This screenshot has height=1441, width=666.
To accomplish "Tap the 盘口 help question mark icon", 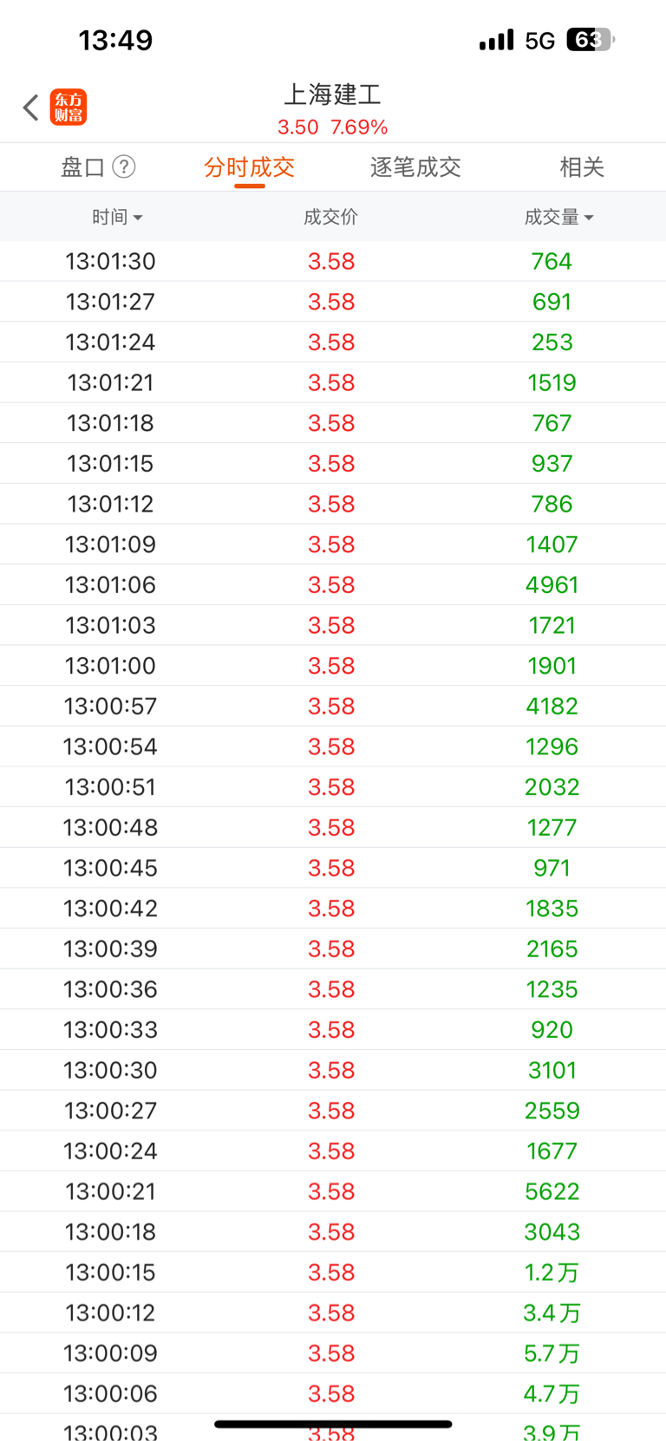I will click(x=124, y=166).
